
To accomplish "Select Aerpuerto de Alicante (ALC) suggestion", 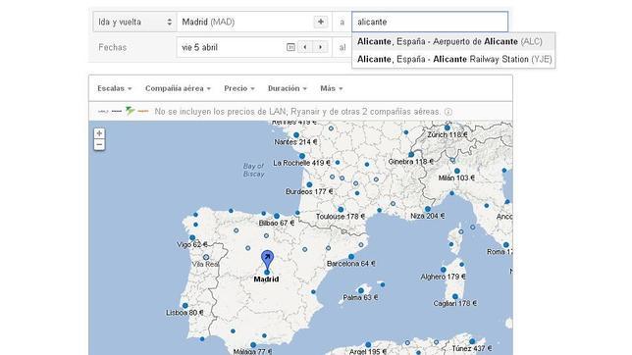I will point(453,41).
